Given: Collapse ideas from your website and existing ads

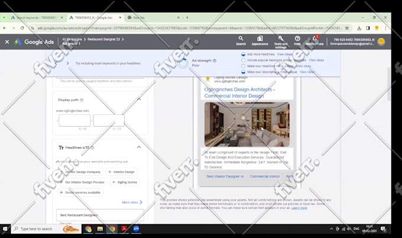Looking at the screenshot, I should (58, 162).
